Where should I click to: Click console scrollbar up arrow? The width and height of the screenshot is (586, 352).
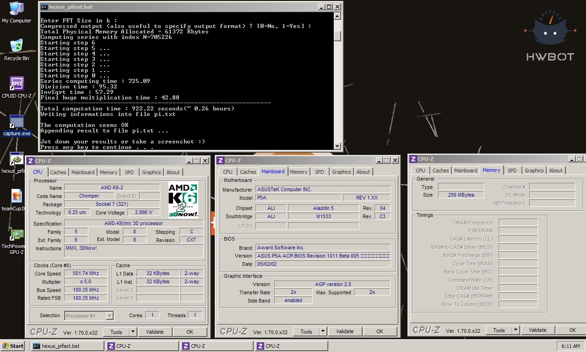click(x=337, y=16)
